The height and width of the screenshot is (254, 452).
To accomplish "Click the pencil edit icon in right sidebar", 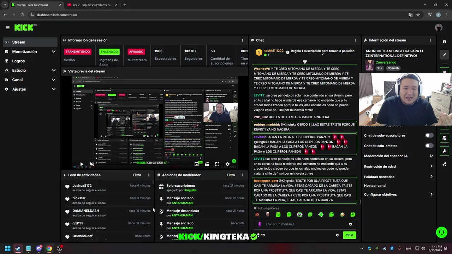I will (444, 55).
